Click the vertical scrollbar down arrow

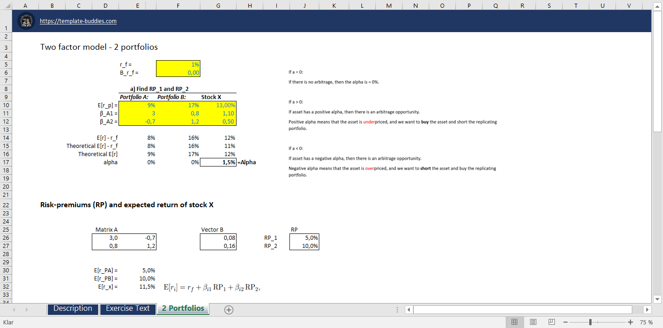658,299
